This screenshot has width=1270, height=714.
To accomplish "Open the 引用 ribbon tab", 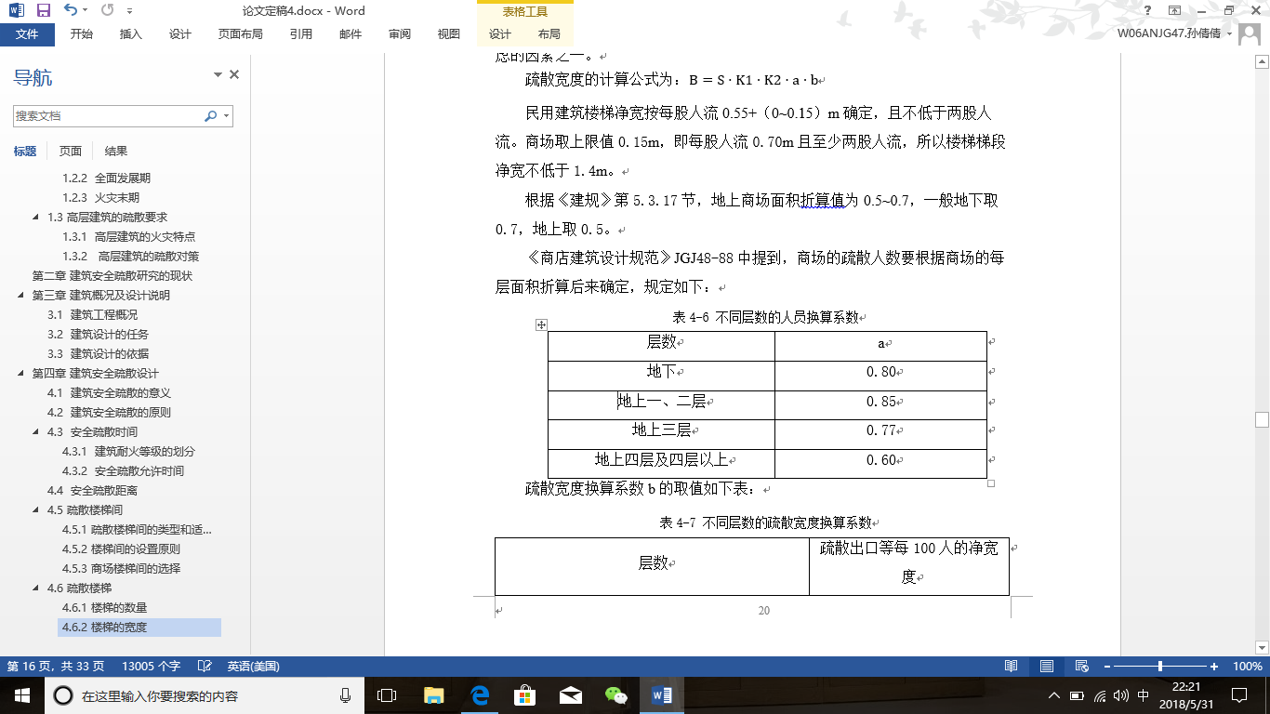I will pos(301,34).
